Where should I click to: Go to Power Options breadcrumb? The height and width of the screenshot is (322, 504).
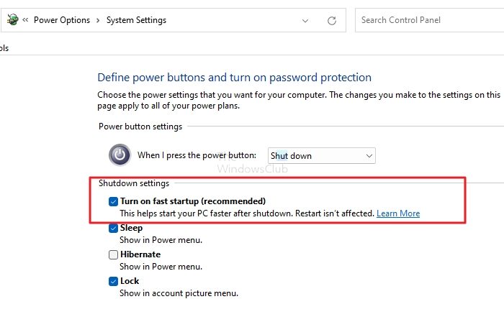point(61,20)
